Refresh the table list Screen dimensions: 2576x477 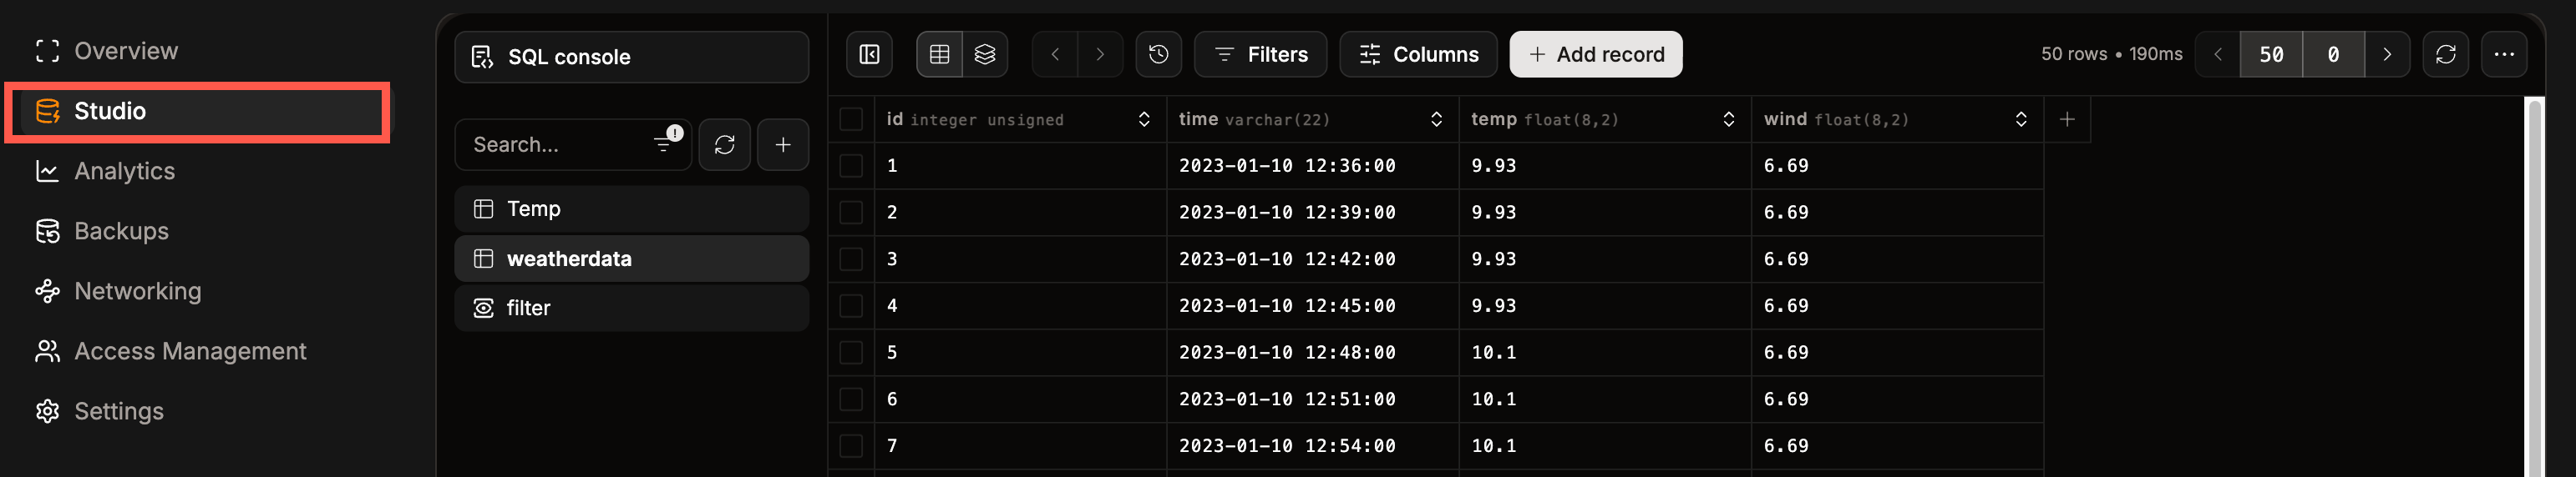click(x=724, y=145)
